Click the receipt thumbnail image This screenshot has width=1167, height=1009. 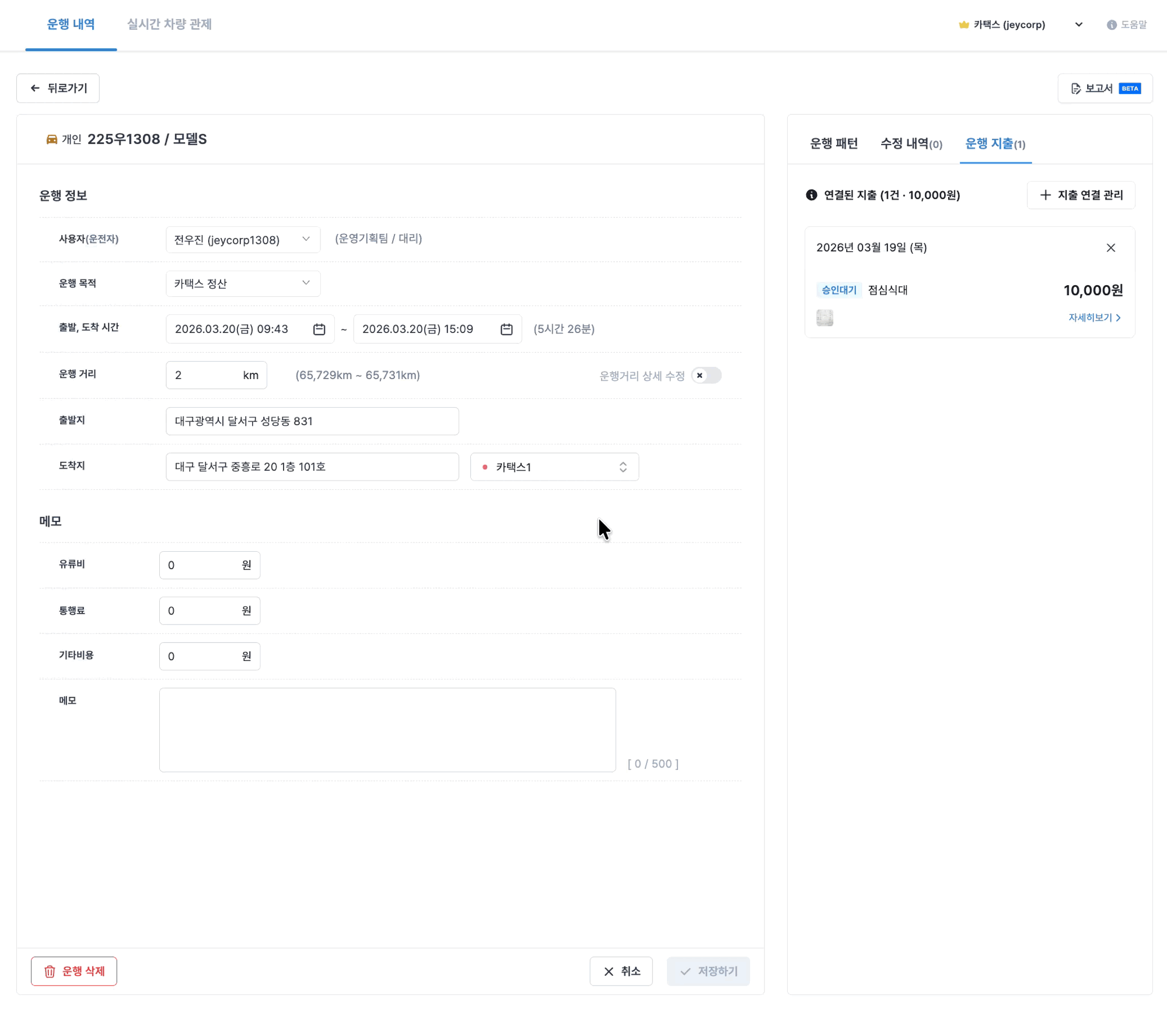[824, 318]
